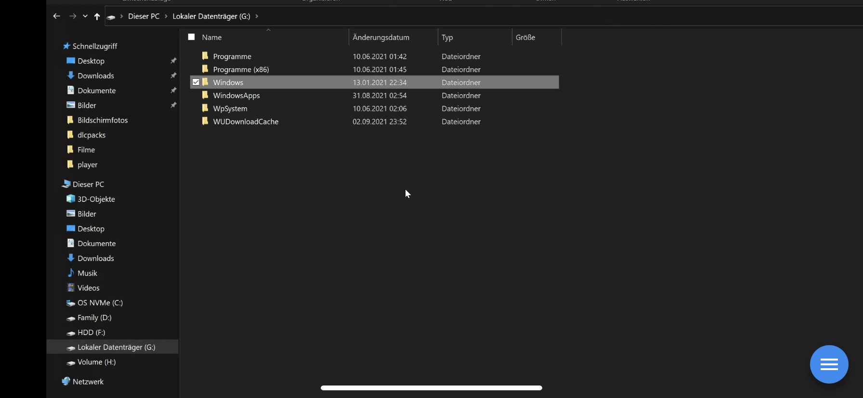The image size is (863, 398).
Task: Sort by Name column
Action: (x=212, y=37)
